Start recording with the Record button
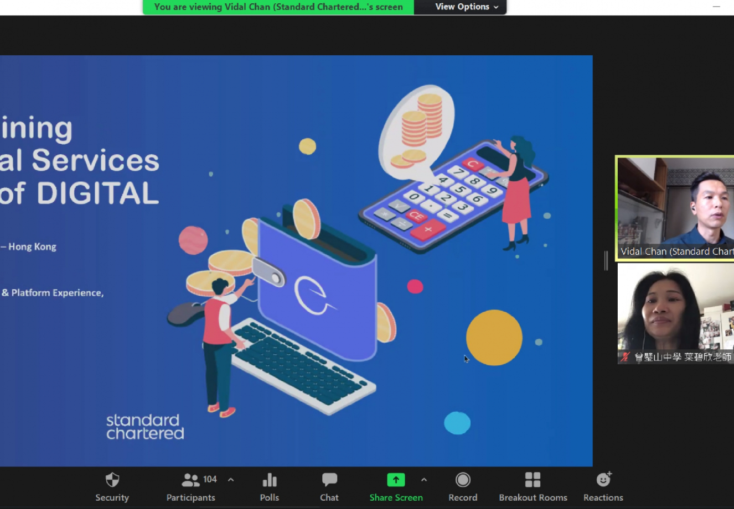This screenshot has width=734, height=509. (463, 486)
